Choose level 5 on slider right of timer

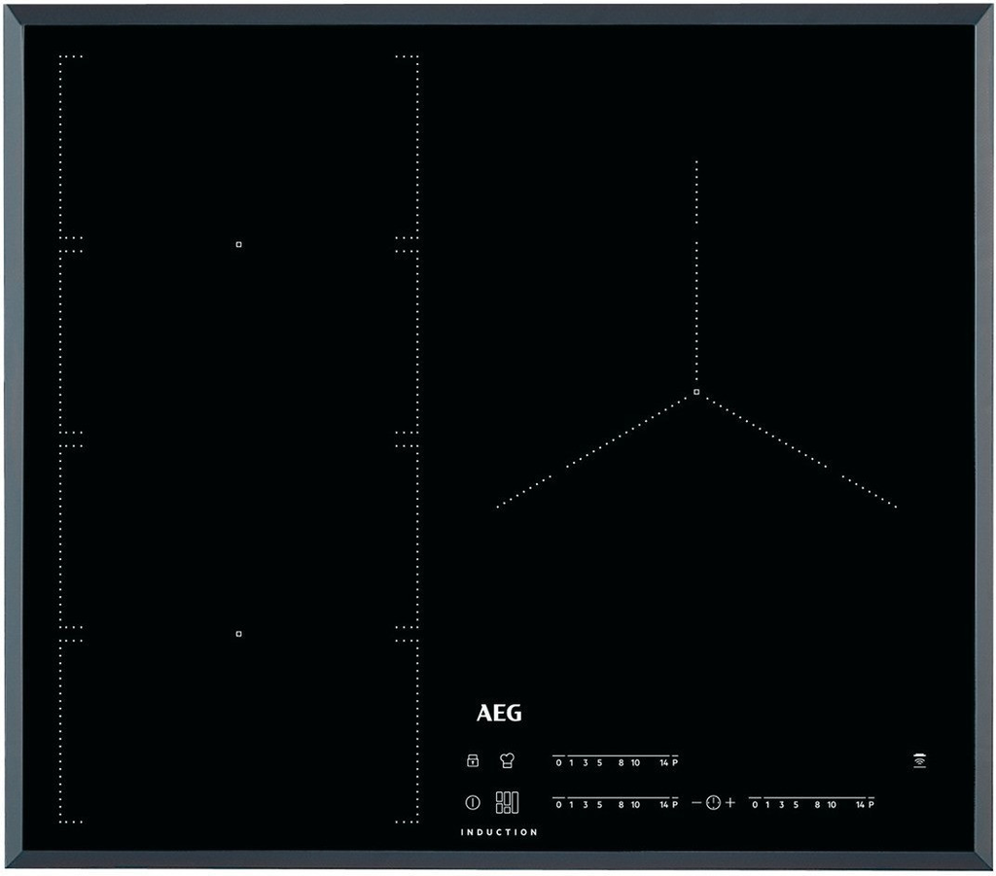pos(796,805)
